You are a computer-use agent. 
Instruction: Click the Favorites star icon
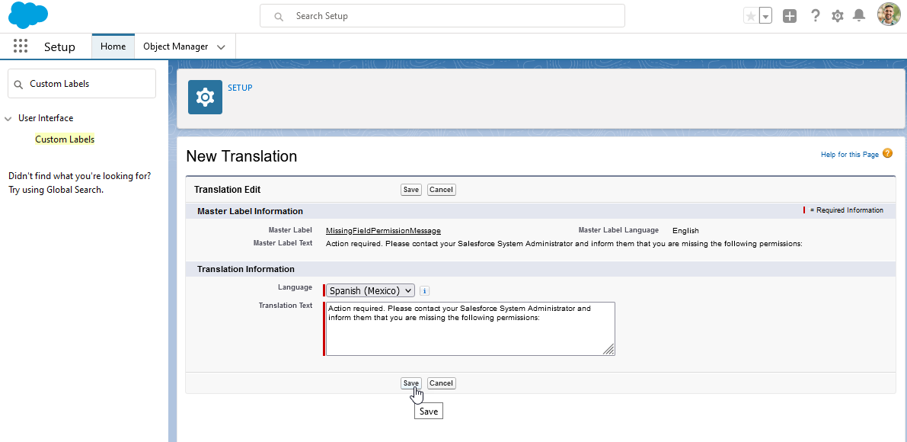(751, 16)
